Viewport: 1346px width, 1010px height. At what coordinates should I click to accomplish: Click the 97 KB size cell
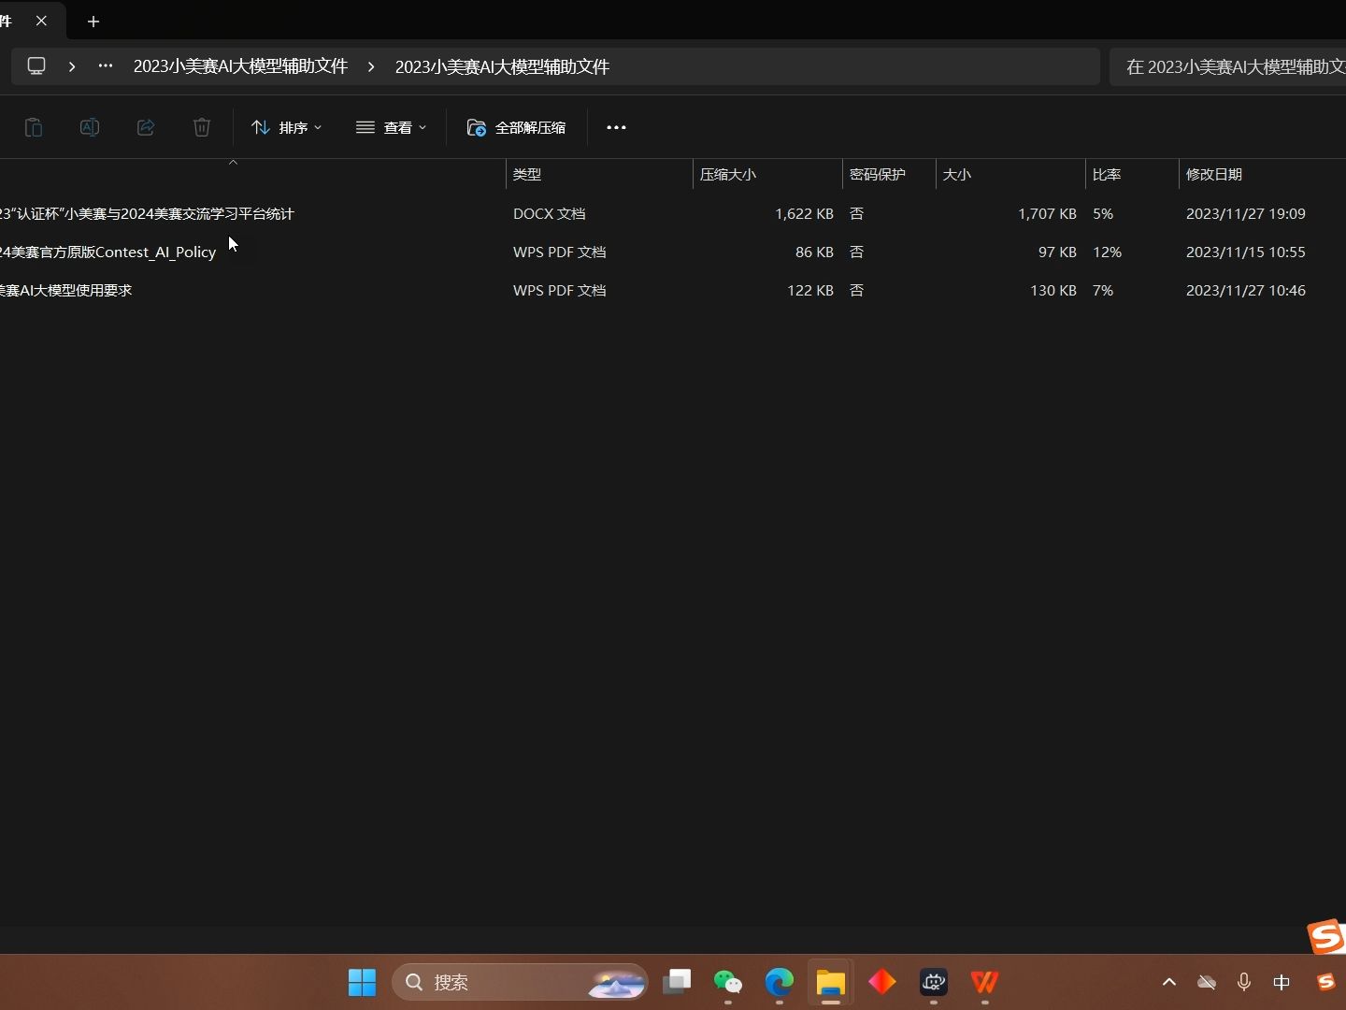(x=1057, y=252)
